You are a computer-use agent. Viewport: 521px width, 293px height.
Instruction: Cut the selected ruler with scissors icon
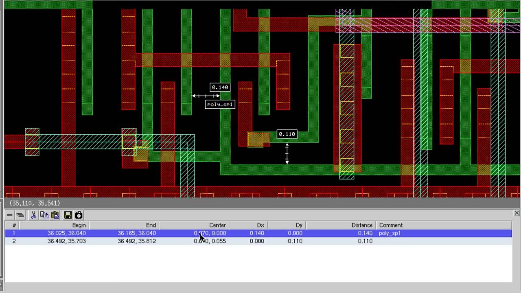pos(34,215)
